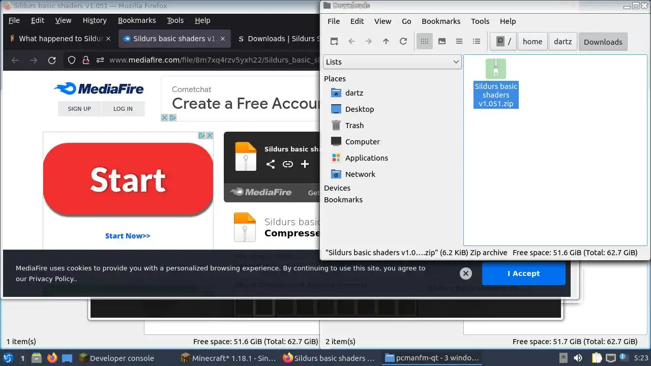Go back in Firefox

click(x=15, y=60)
